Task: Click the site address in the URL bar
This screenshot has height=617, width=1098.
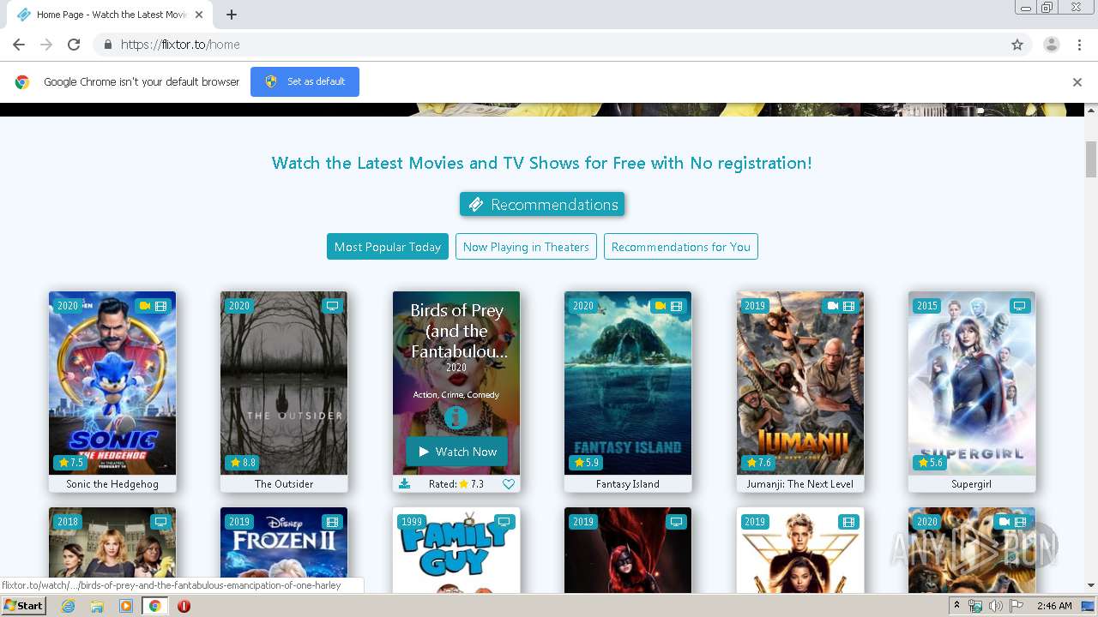Action: click(x=180, y=45)
